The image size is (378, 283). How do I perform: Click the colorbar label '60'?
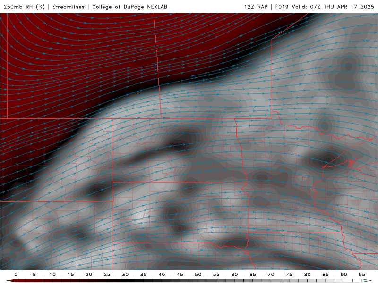tap(234, 275)
